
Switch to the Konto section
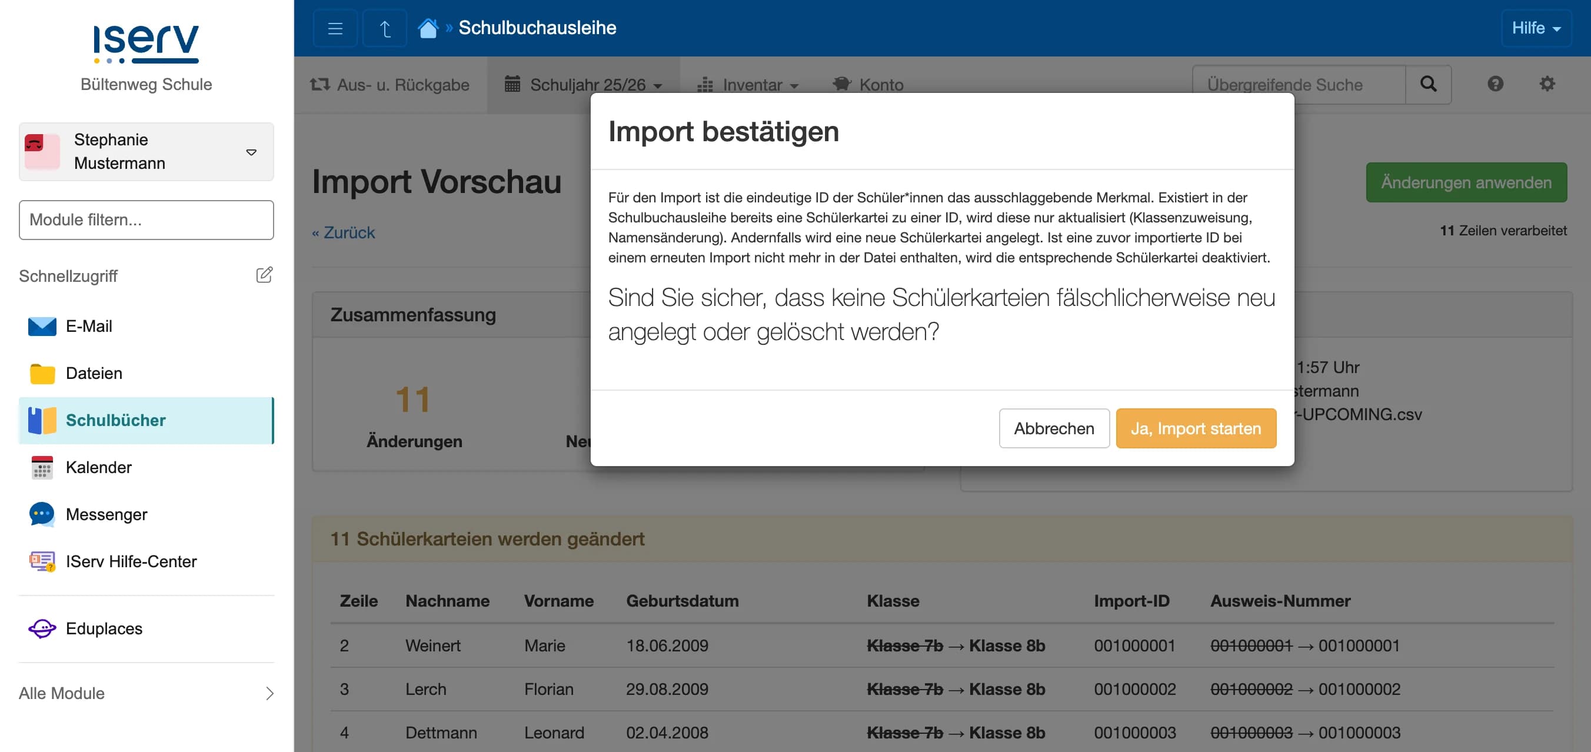pos(868,85)
